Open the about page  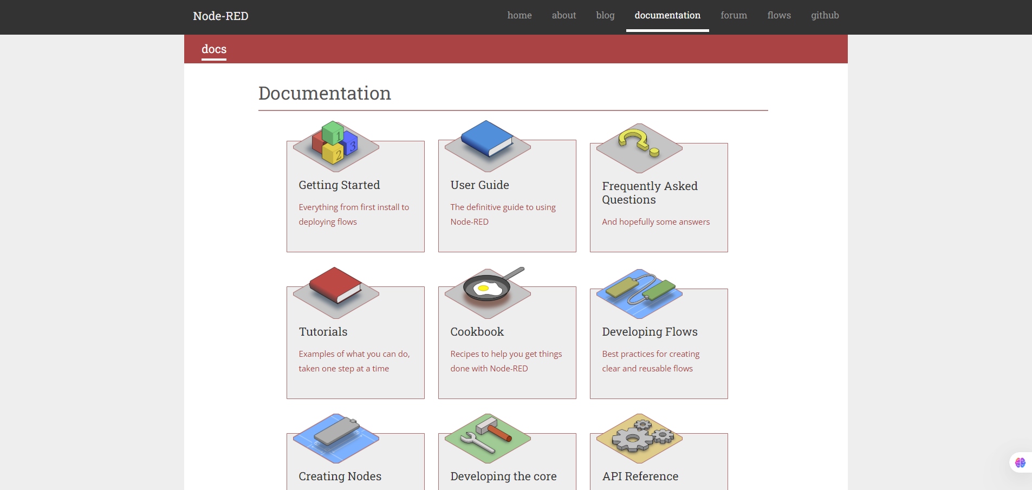tap(563, 15)
